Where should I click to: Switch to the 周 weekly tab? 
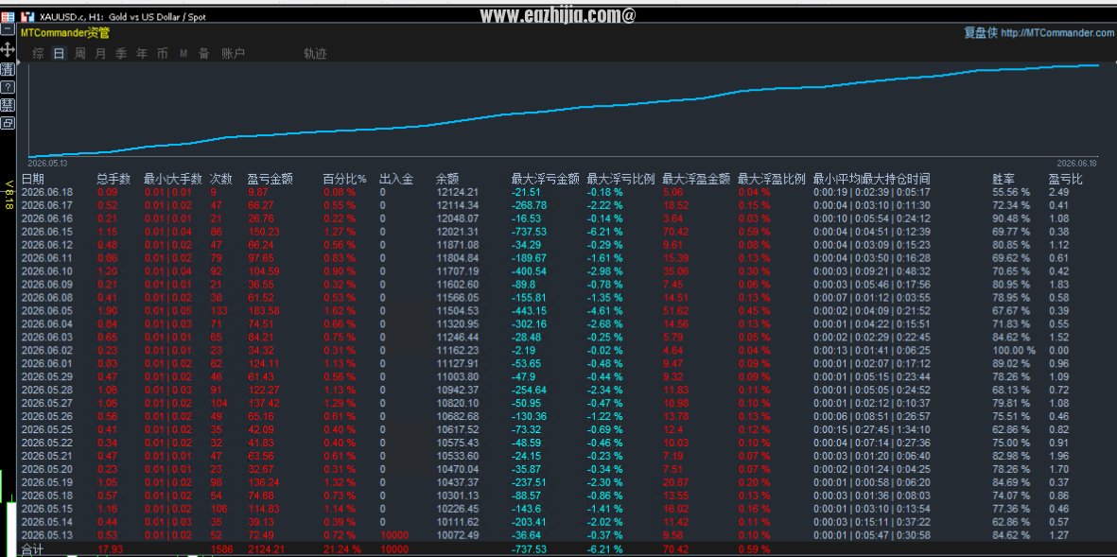[79, 53]
